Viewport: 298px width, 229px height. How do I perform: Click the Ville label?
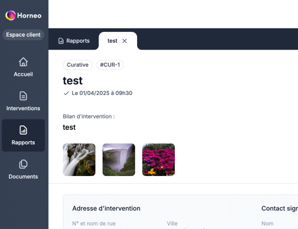[172, 223]
